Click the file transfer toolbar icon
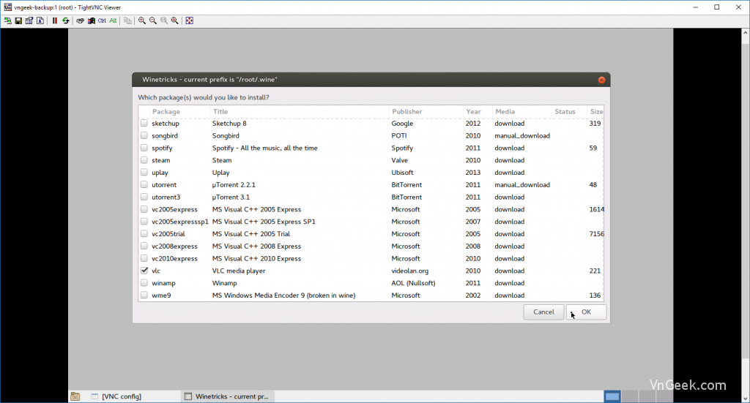 tap(127, 20)
